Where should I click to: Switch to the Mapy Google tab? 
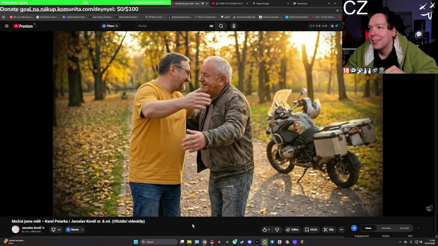click(x=270, y=3)
